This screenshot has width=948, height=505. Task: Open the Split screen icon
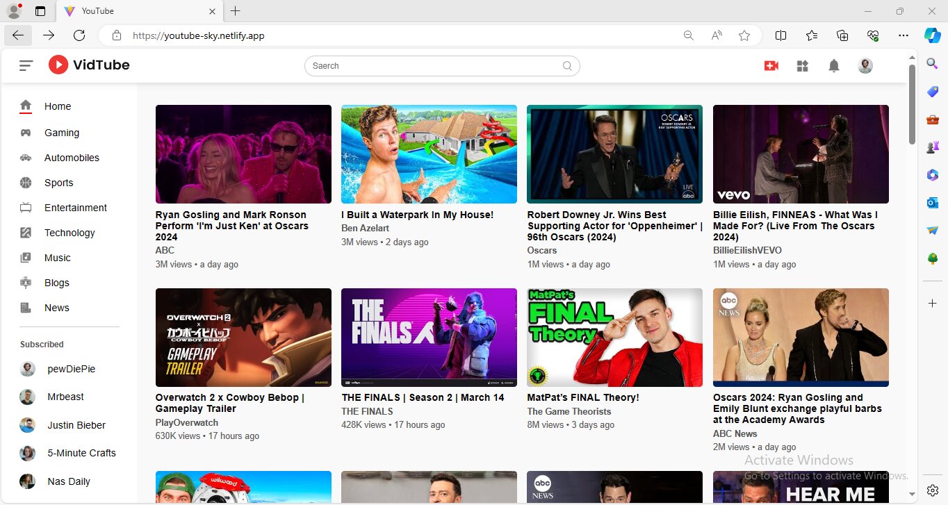(x=781, y=35)
